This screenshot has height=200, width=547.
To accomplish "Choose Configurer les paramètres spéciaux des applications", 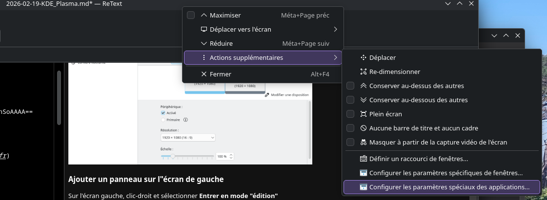I will pos(449,187).
